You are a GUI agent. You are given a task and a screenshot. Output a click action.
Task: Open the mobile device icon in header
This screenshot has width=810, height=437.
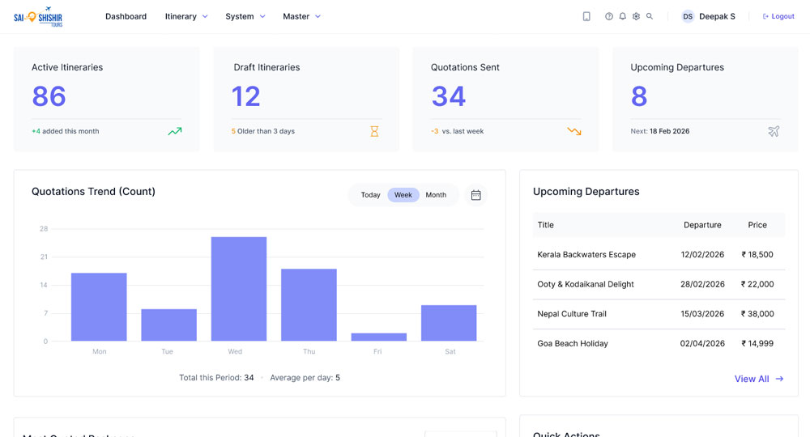tap(586, 16)
